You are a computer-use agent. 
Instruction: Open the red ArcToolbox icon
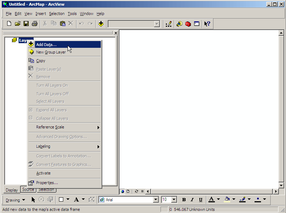(188, 24)
